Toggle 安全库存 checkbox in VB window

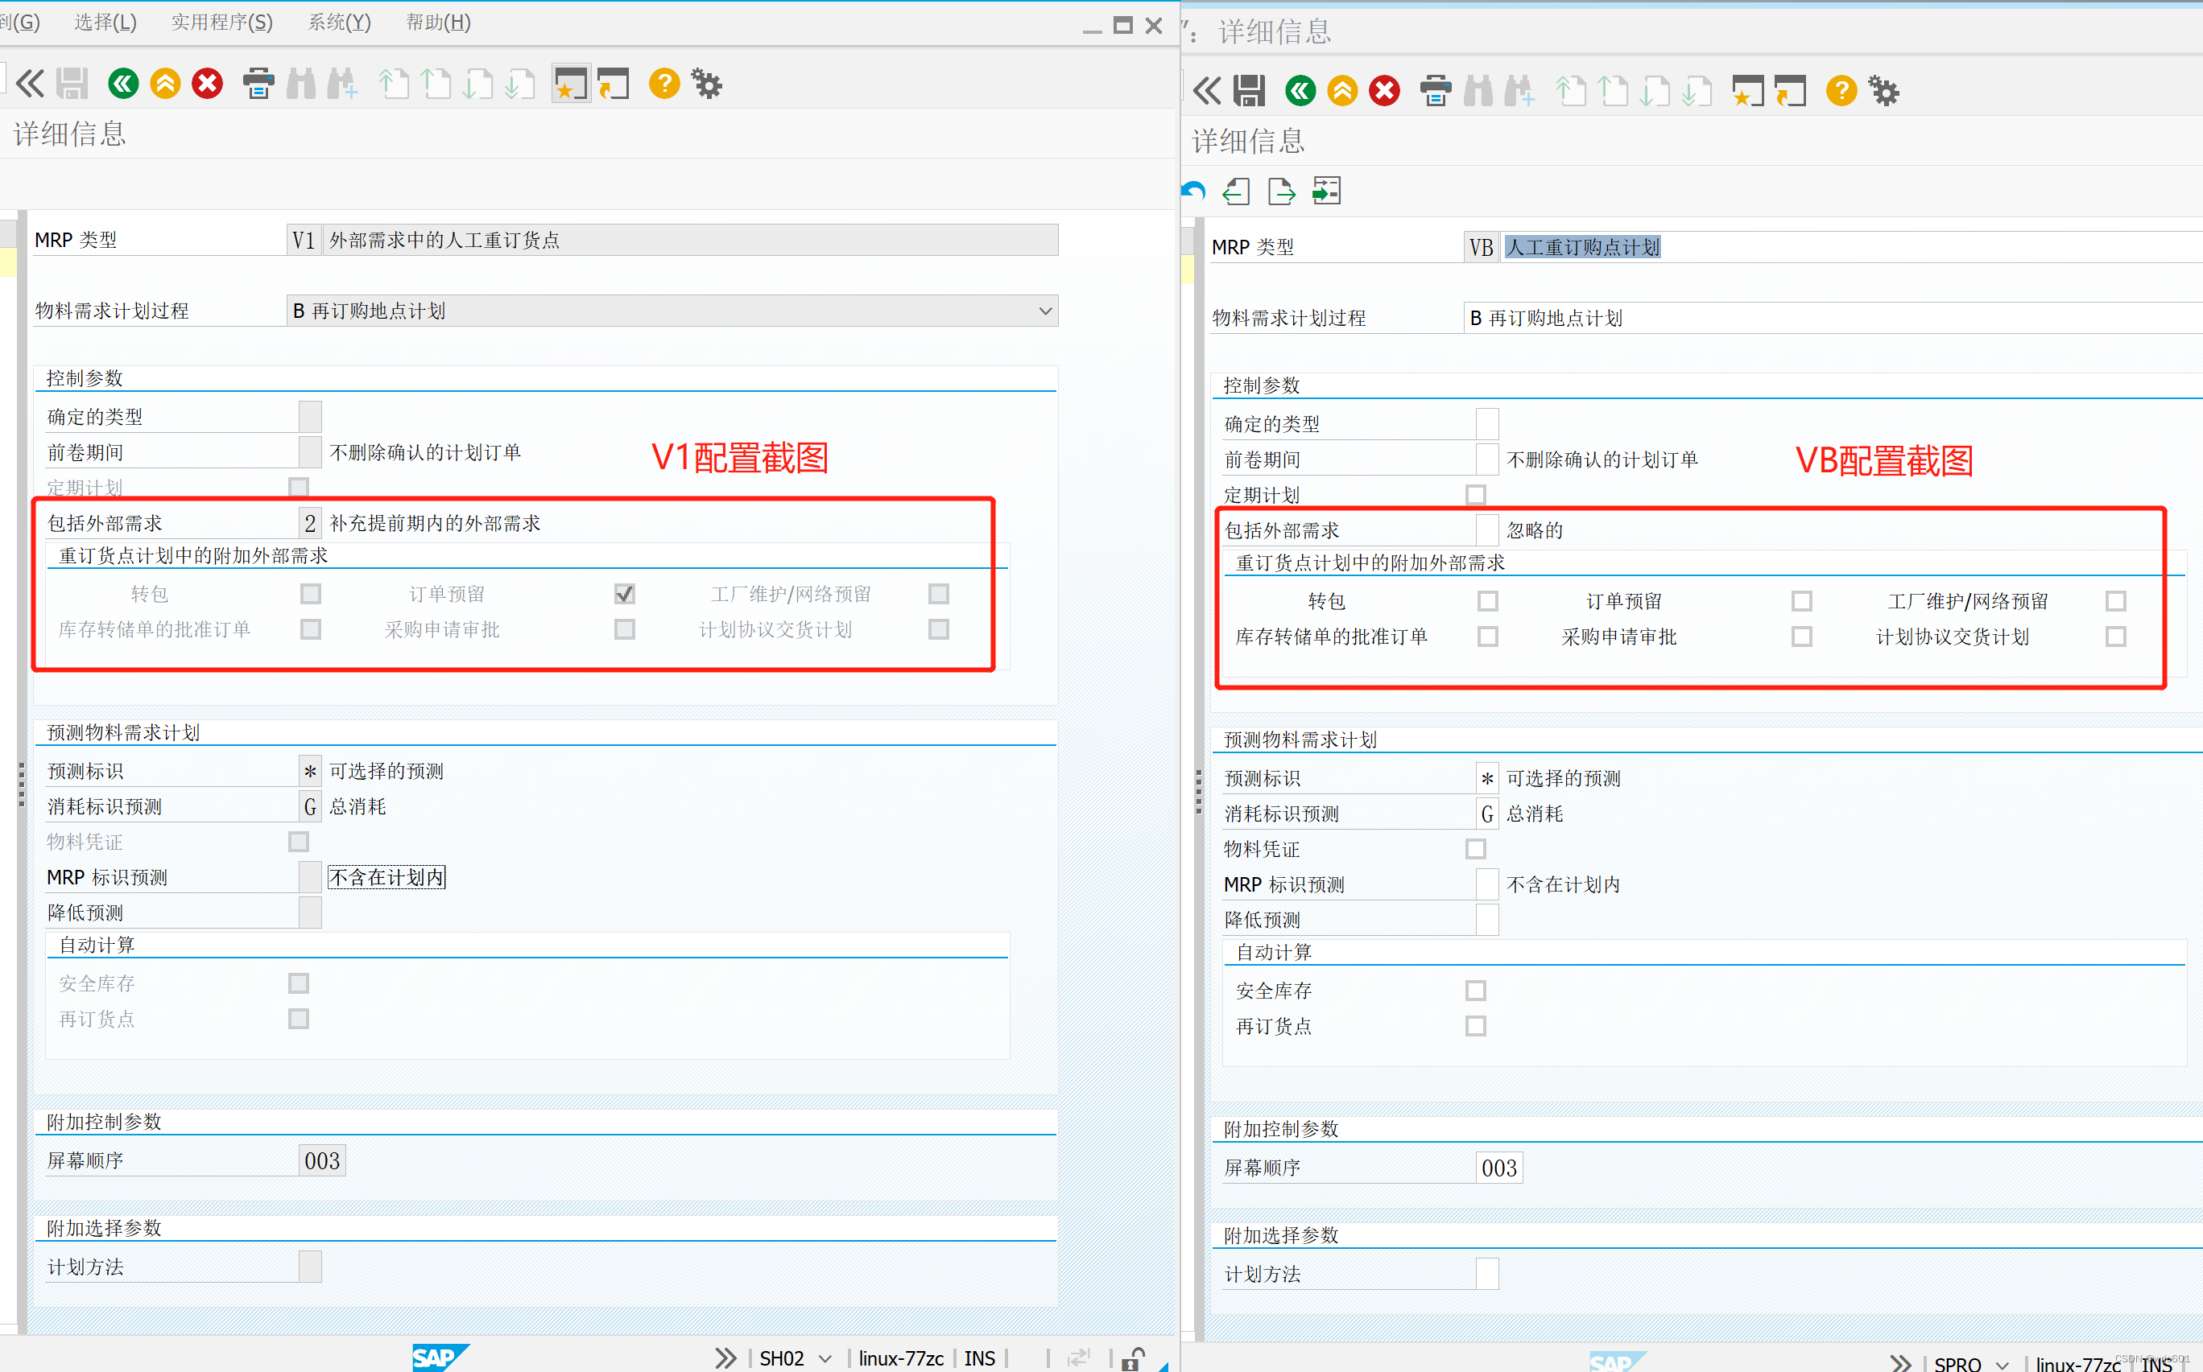click(x=1476, y=990)
